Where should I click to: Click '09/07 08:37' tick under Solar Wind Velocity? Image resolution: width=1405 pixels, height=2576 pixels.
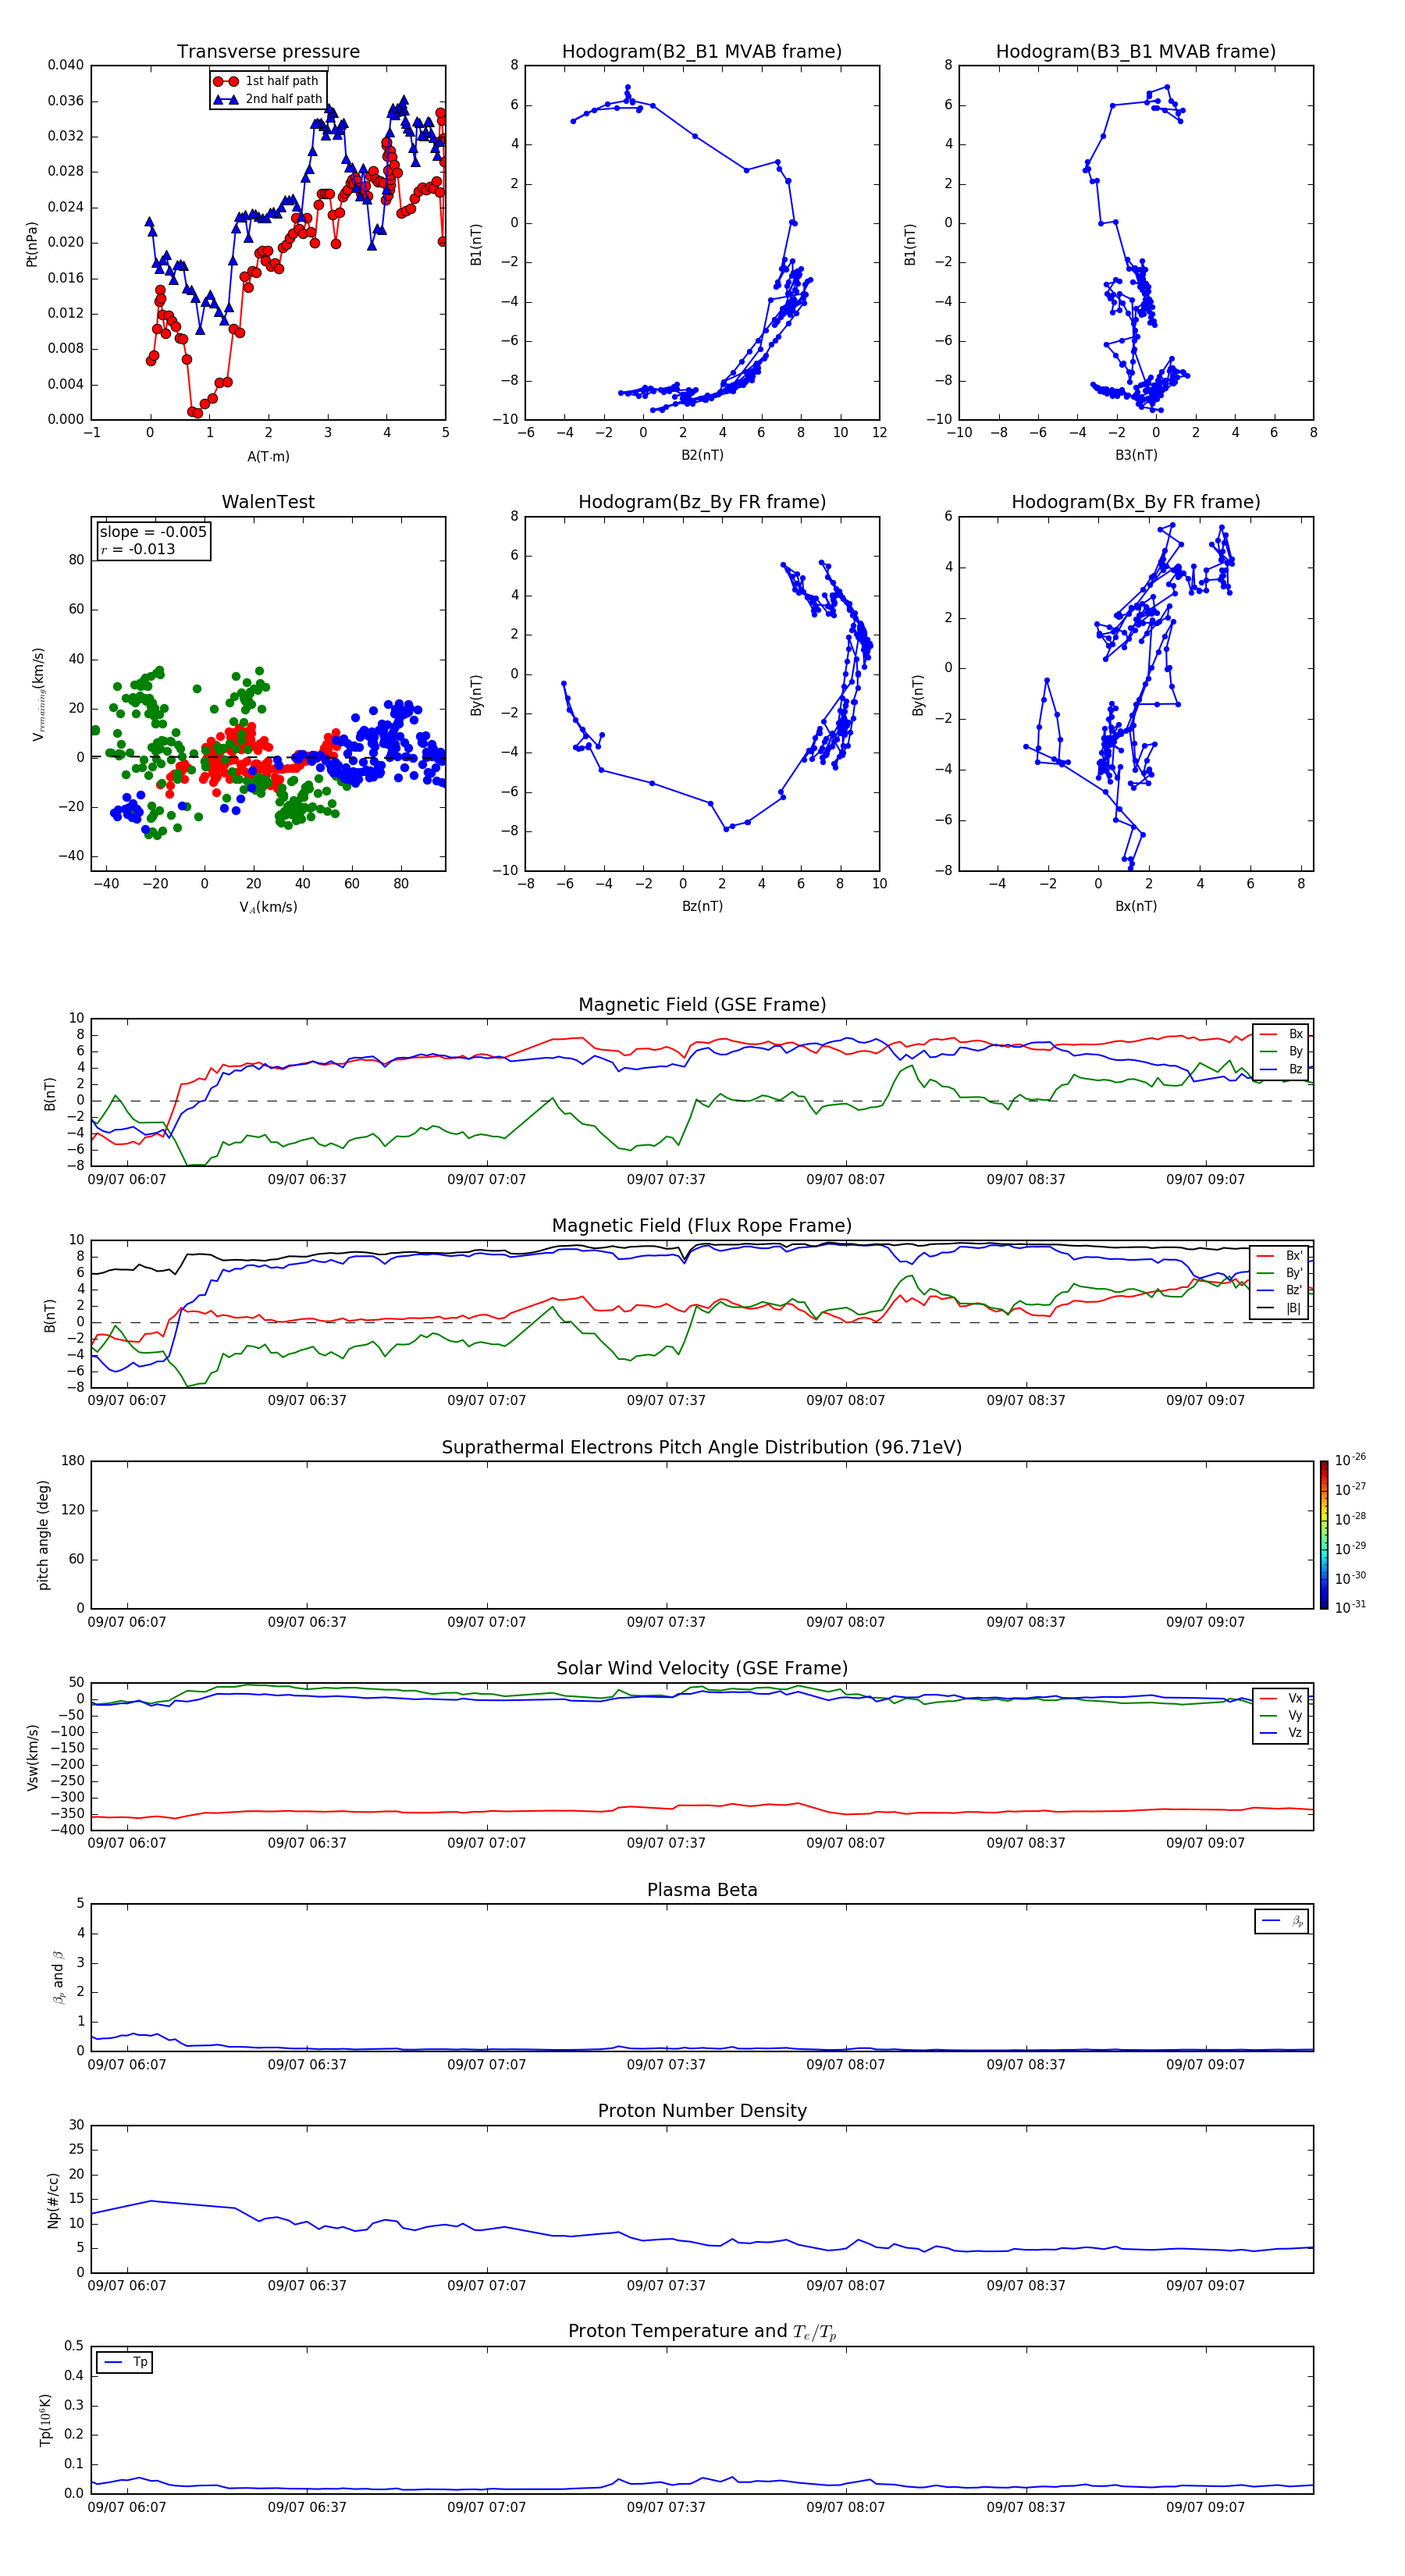pyautogui.click(x=1026, y=1843)
